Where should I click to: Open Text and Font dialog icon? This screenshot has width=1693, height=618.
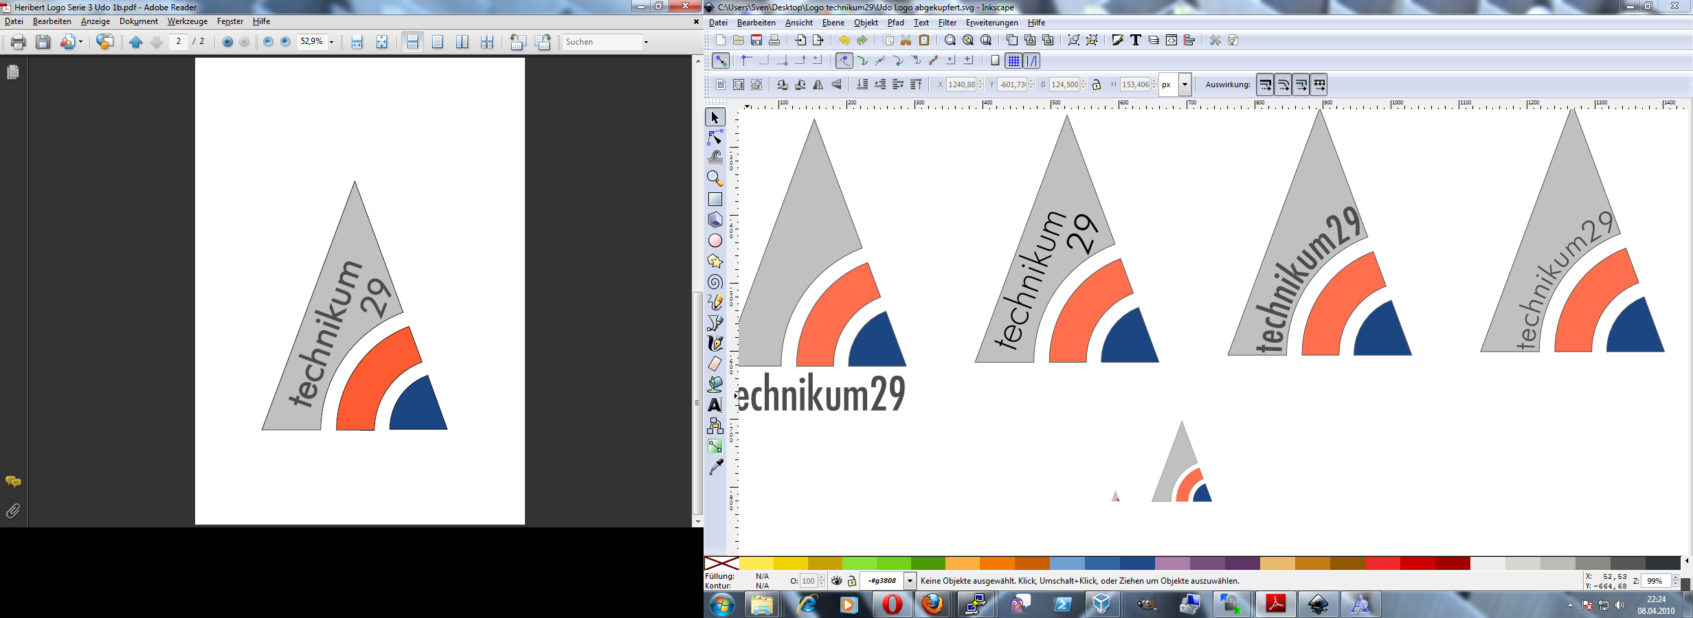[x=1136, y=41]
